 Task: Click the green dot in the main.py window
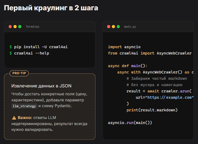click(x=118, y=27)
